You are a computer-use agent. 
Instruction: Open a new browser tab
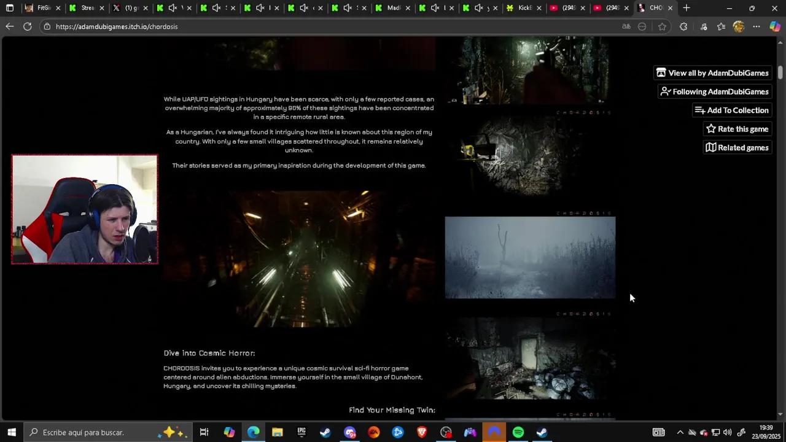click(x=687, y=8)
